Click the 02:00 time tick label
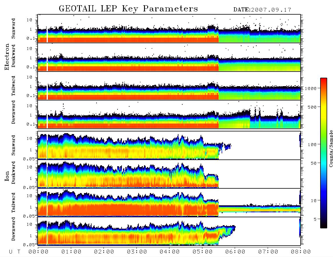 point(104,252)
